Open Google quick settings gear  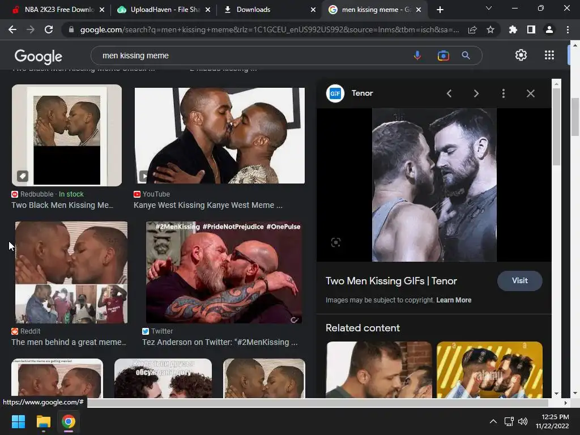521,55
